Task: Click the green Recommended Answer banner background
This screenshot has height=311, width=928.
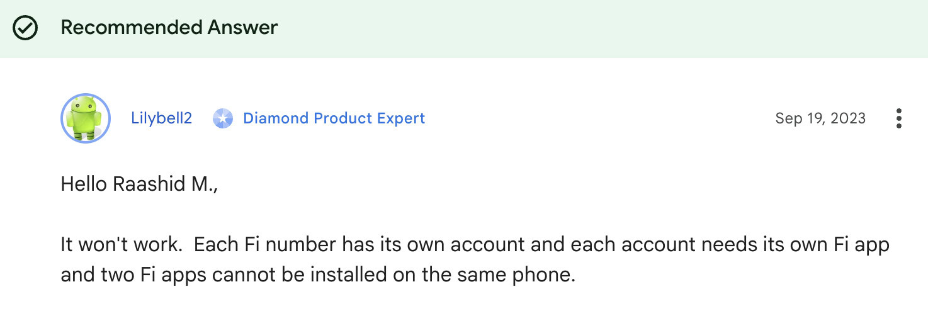Action: (x=567, y=28)
